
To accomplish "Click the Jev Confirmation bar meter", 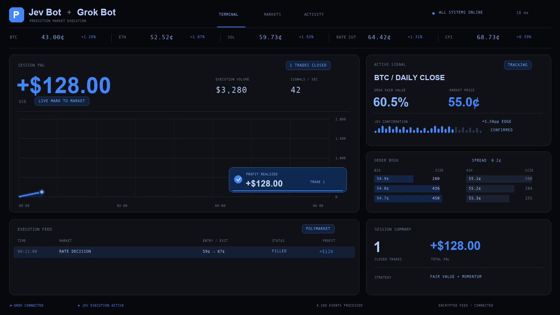I will 429,129.
